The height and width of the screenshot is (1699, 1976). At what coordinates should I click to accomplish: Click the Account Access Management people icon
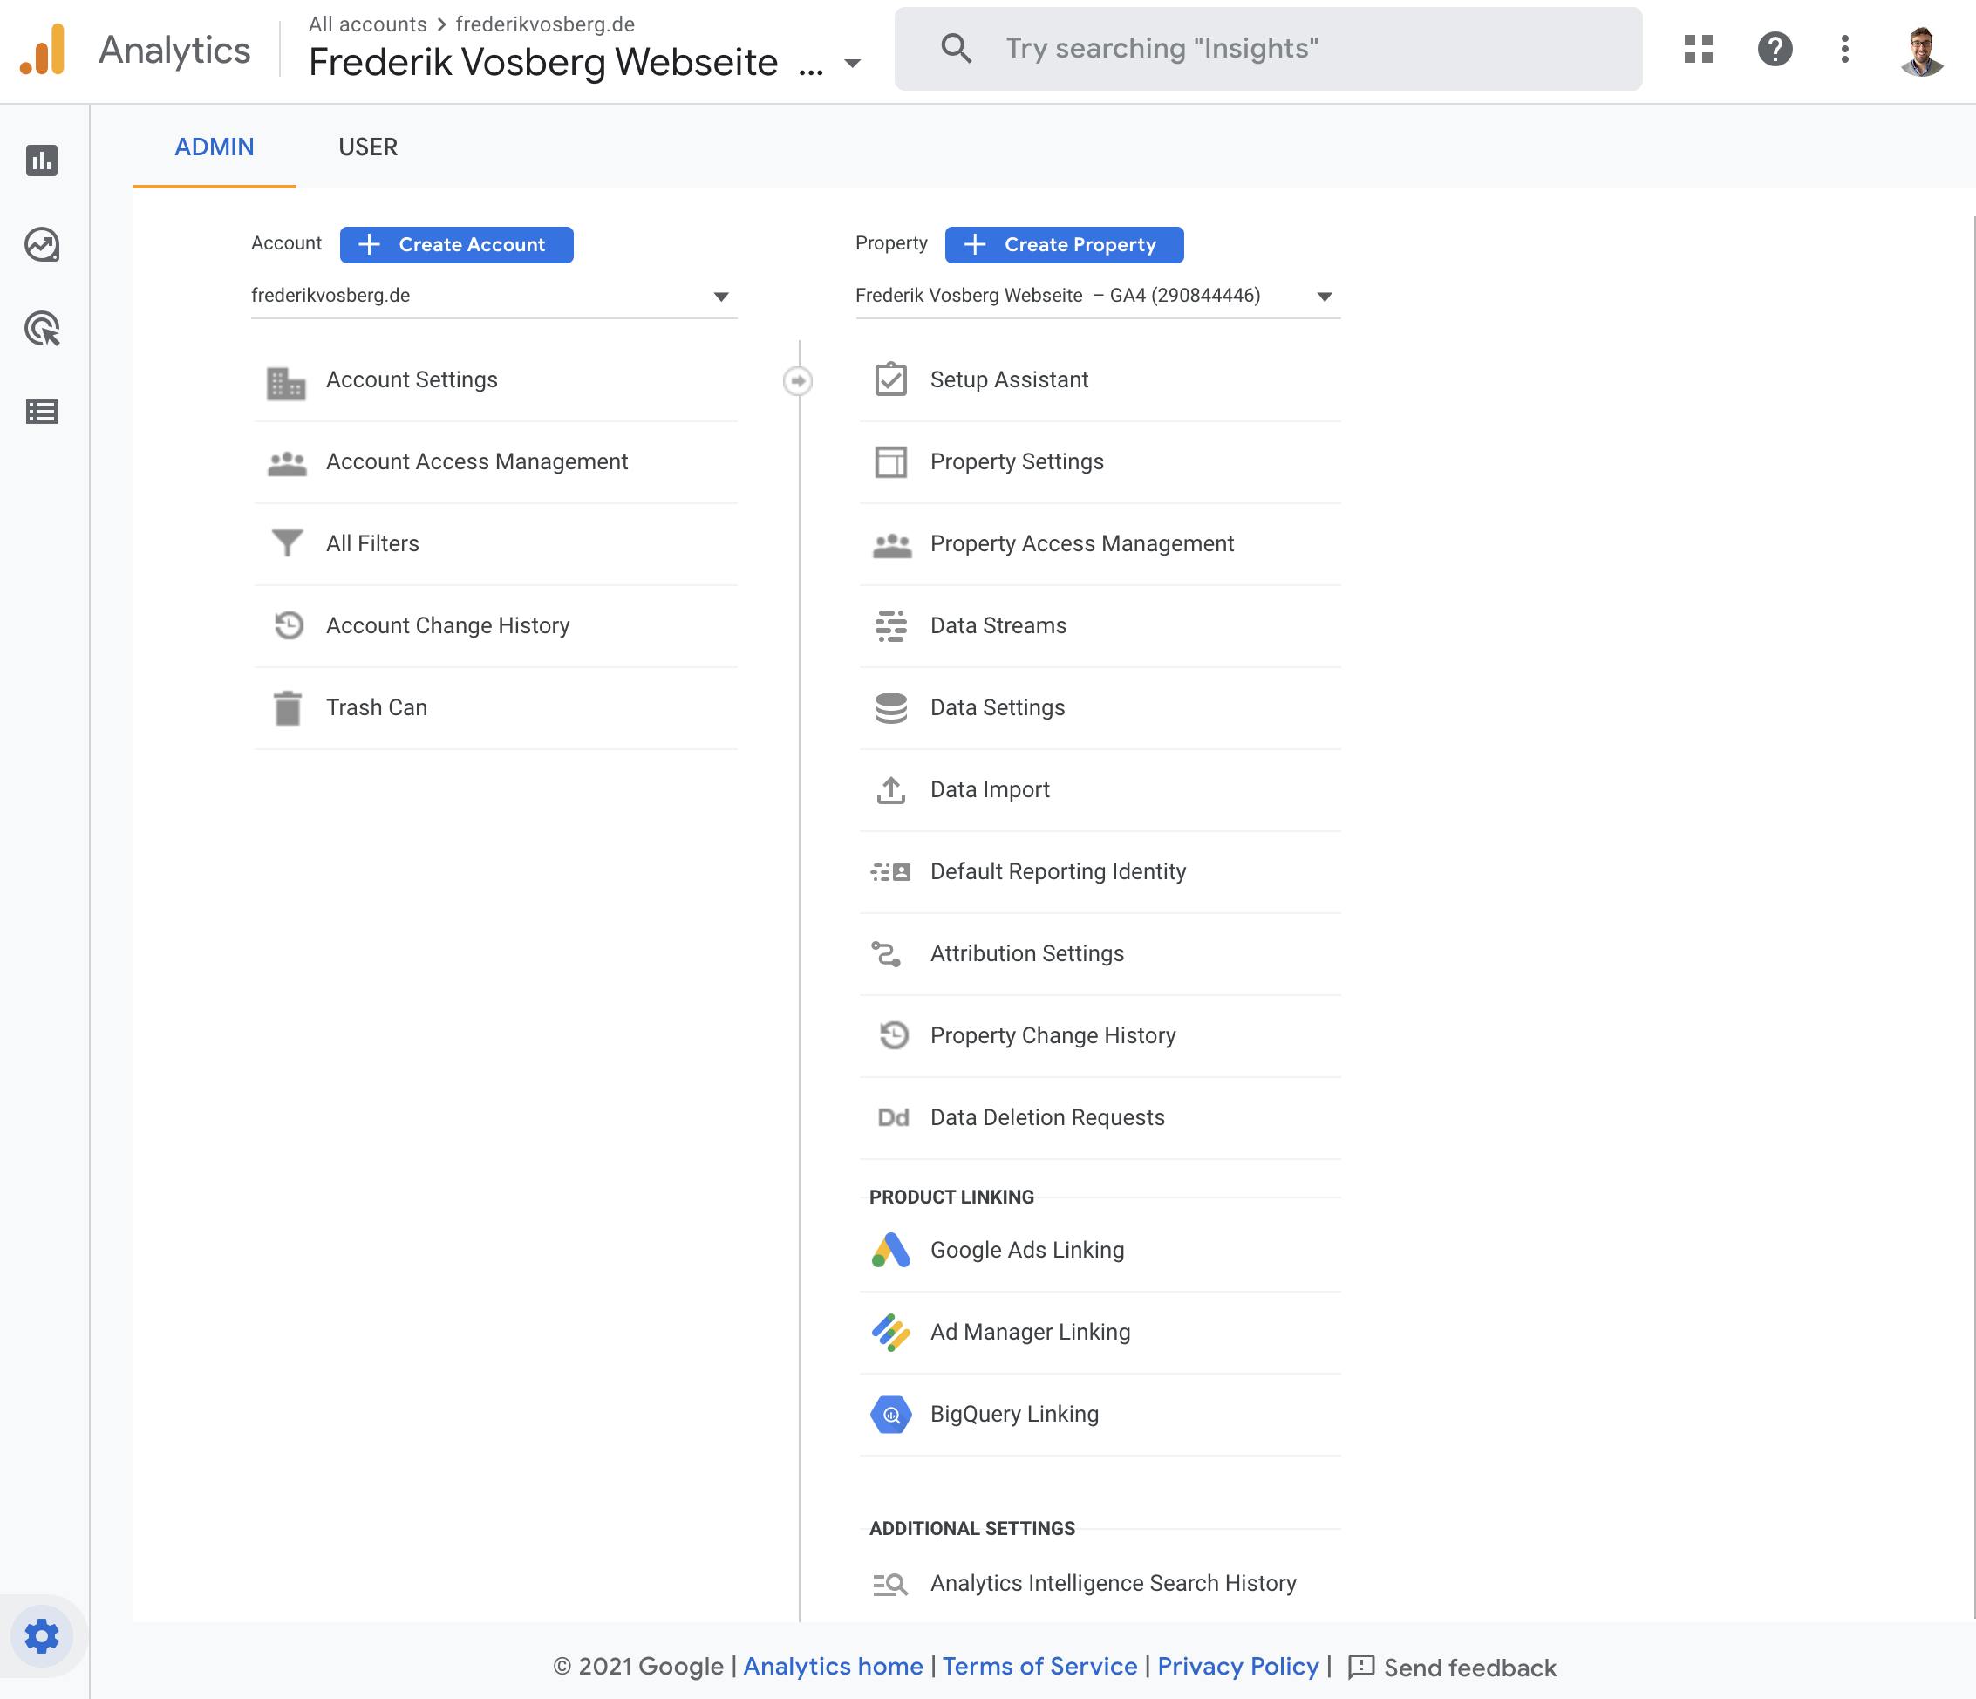click(x=286, y=464)
